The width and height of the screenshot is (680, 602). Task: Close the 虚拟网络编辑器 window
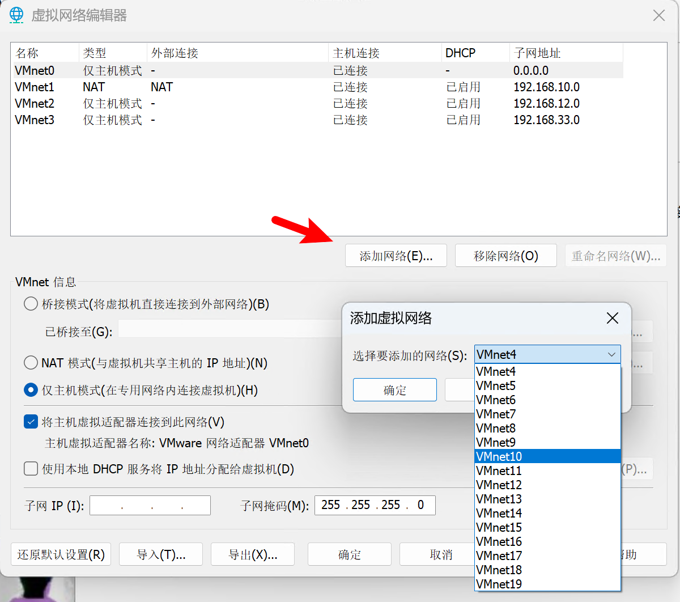point(659,15)
